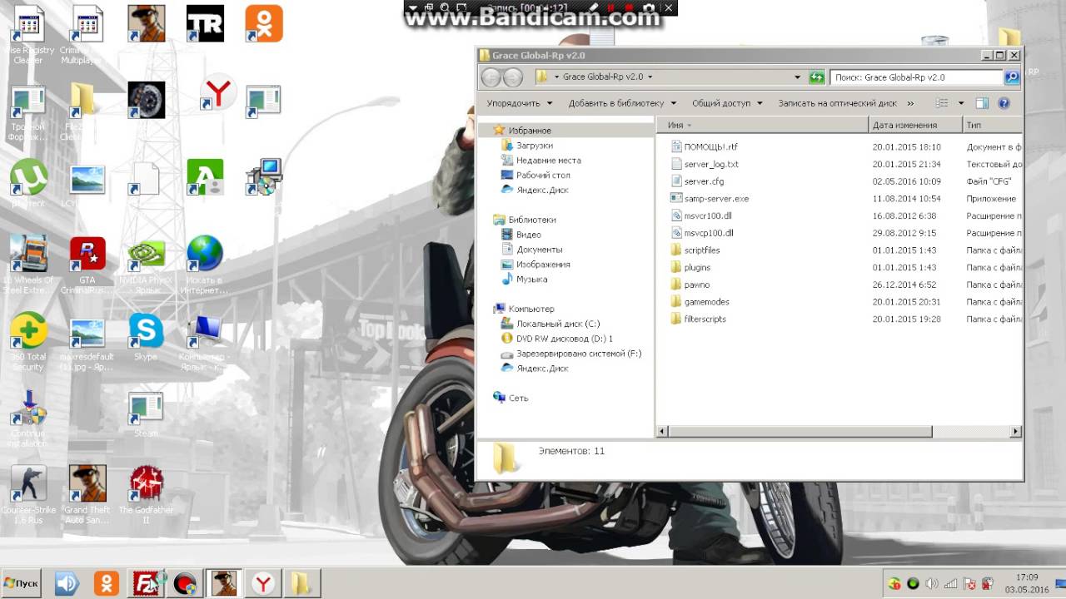Select the Odnoklassniki desktop shortcut
The width and height of the screenshot is (1066, 599).
click(264, 23)
